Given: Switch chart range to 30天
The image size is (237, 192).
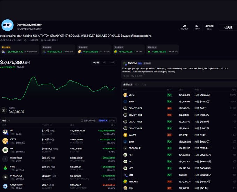Looking at the screenshot, I should 112,62.
